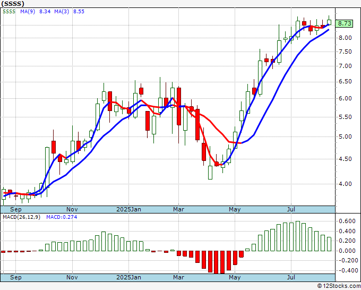Click Mar on the MACD panel axis

coord(179,277)
